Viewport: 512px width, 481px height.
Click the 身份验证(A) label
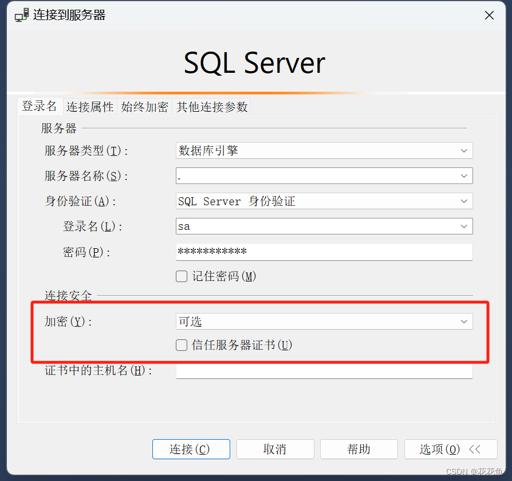click(80, 201)
